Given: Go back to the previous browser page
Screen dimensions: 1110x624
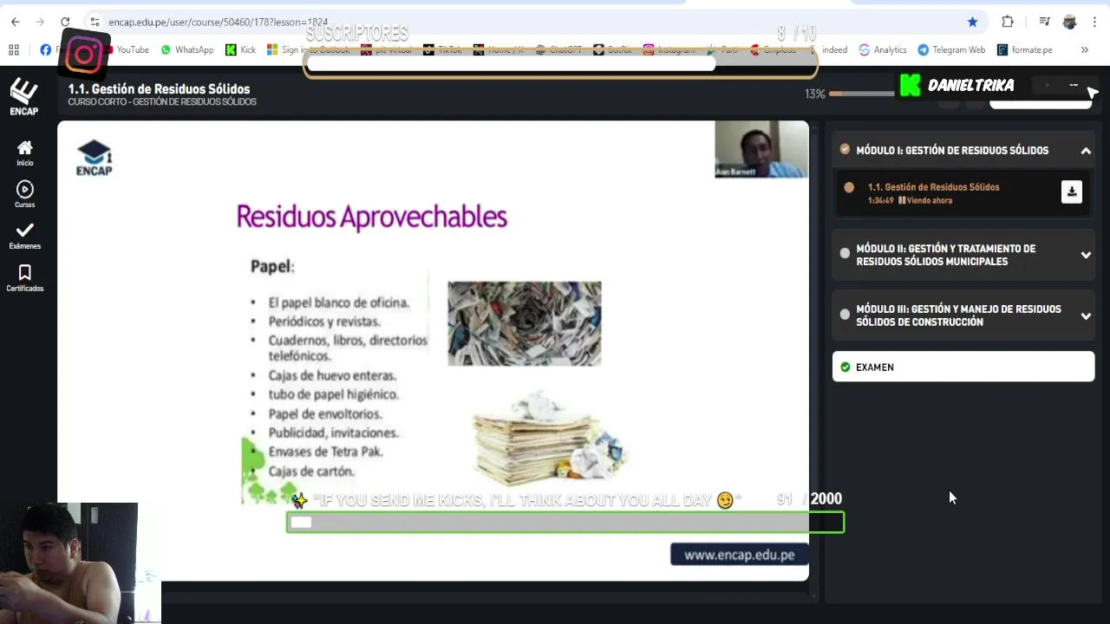Looking at the screenshot, I should coord(15,22).
